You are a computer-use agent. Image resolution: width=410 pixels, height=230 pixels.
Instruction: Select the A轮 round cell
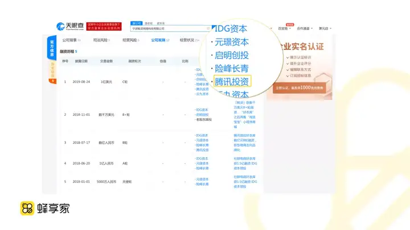(x=125, y=164)
